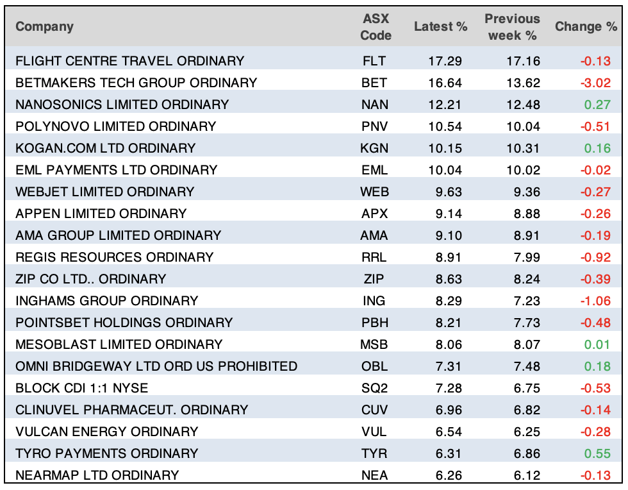The width and height of the screenshot is (628, 490).
Task: Select APPEN LIMITED ORDINARY company name
Action: (x=101, y=214)
